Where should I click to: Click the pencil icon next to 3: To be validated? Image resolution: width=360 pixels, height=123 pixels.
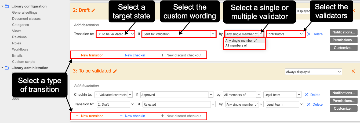click(x=115, y=71)
